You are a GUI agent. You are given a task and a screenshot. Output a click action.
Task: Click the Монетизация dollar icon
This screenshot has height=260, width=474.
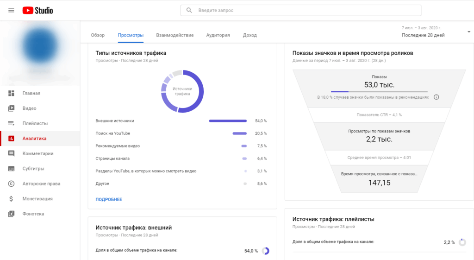(x=11, y=198)
